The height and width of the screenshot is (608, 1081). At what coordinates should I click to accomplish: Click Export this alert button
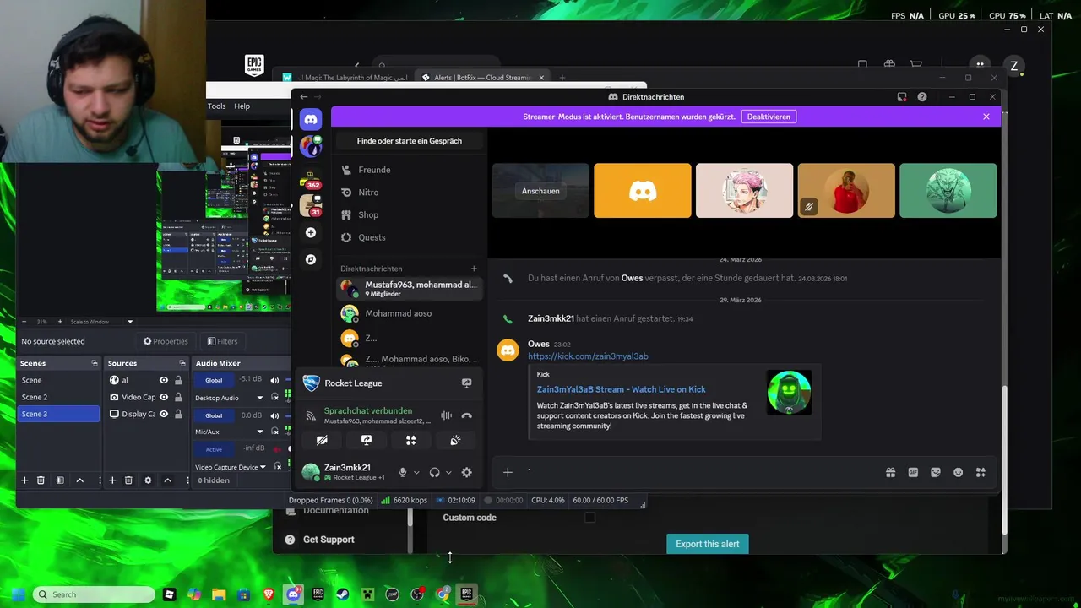708,544
